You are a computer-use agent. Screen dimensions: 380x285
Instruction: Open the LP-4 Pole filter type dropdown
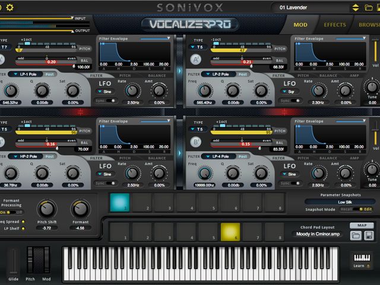tap(218, 157)
